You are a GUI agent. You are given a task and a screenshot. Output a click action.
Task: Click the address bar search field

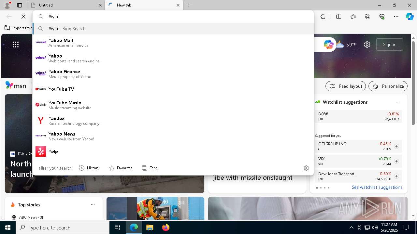click(x=173, y=17)
